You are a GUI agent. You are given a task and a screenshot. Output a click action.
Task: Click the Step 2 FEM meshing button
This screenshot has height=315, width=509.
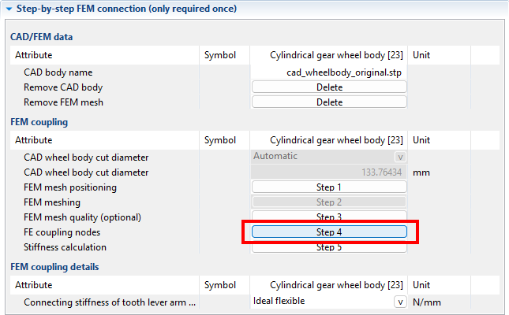point(328,202)
